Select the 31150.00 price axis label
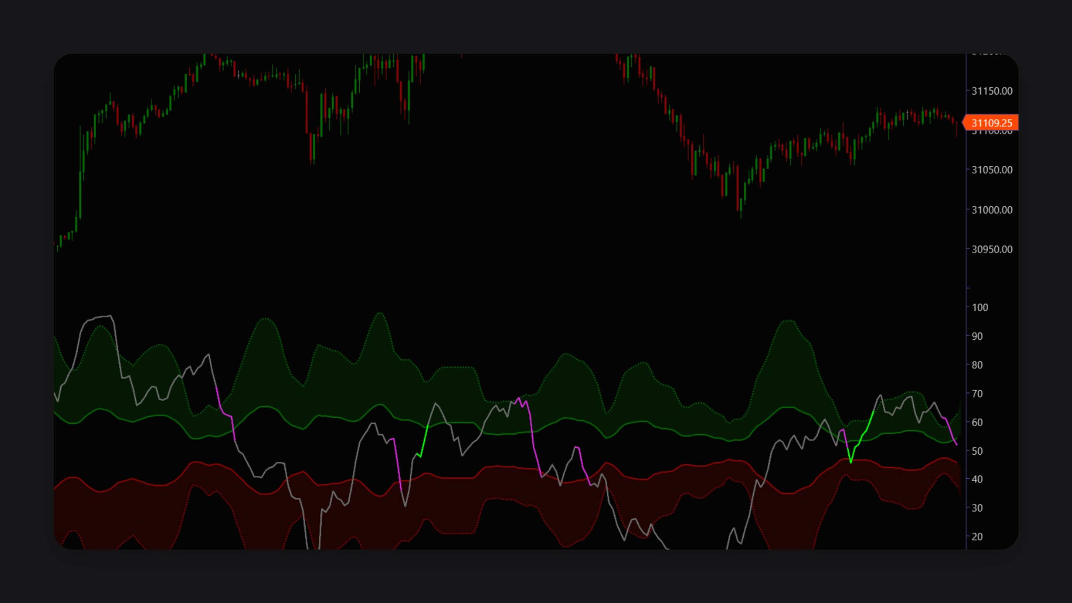This screenshot has height=603, width=1072. [992, 91]
